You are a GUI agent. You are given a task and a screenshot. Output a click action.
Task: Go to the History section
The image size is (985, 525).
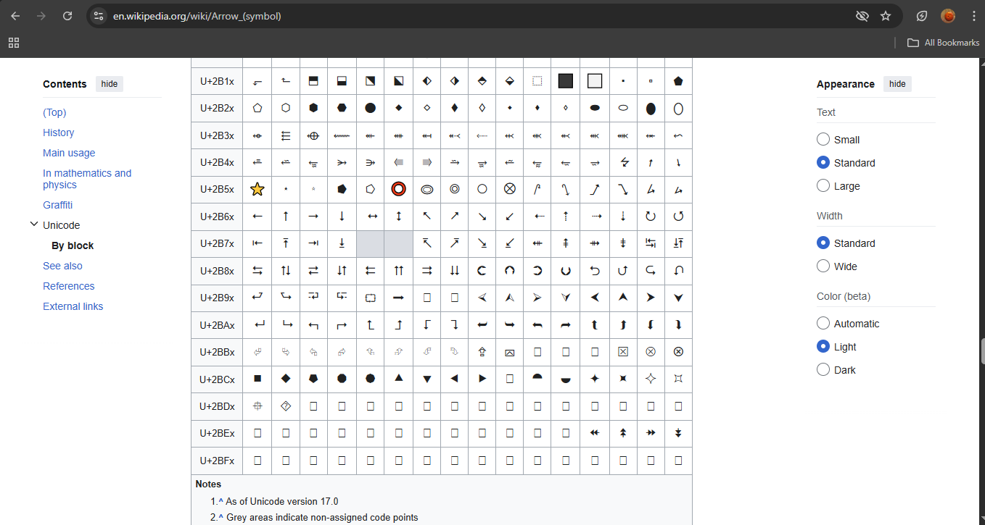point(58,133)
